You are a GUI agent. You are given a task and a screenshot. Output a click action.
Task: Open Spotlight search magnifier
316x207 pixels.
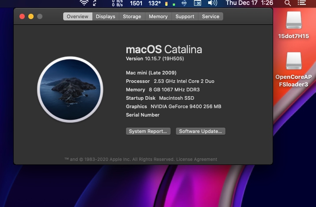tap(288, 3)
